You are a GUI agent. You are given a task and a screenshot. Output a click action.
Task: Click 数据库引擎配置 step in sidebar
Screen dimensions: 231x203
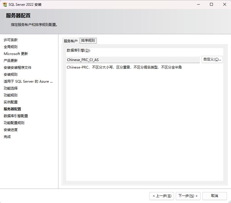pos(16,116)
